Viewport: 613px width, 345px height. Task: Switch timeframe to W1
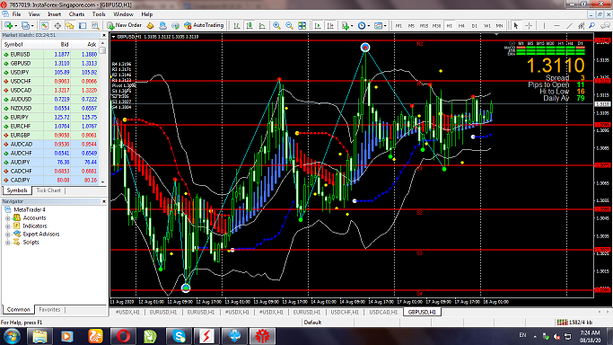[486, 26]
